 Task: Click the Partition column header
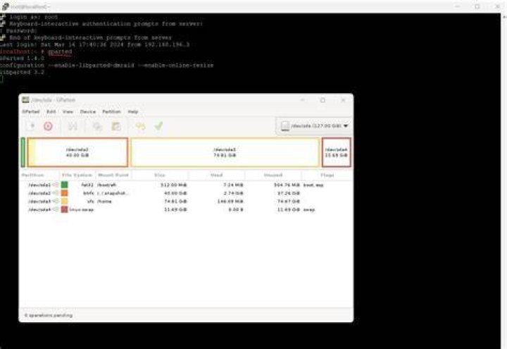(39, 175)
